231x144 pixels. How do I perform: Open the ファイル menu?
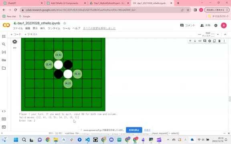coord(18,28)
